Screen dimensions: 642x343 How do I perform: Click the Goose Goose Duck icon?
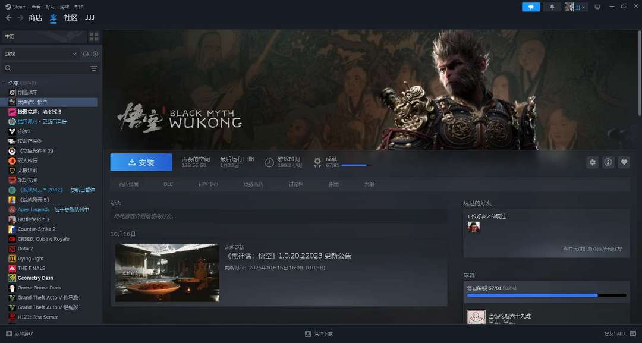tap(12, 288)
